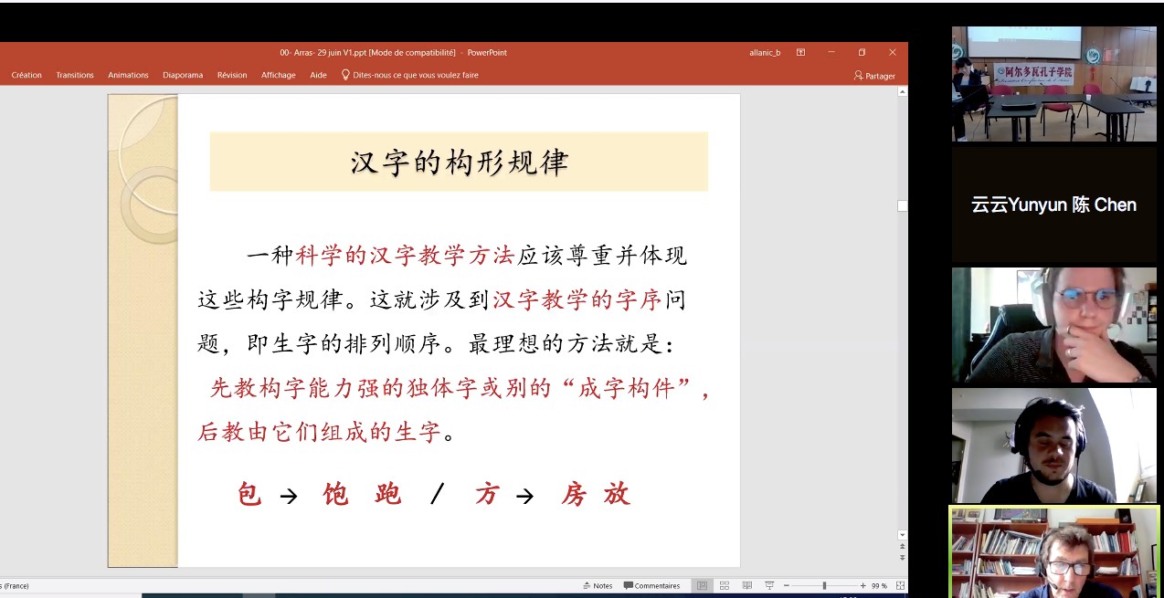Click the scrollbar down arrow
This screenshot has height=598, width=1164.
coord(903,535)
